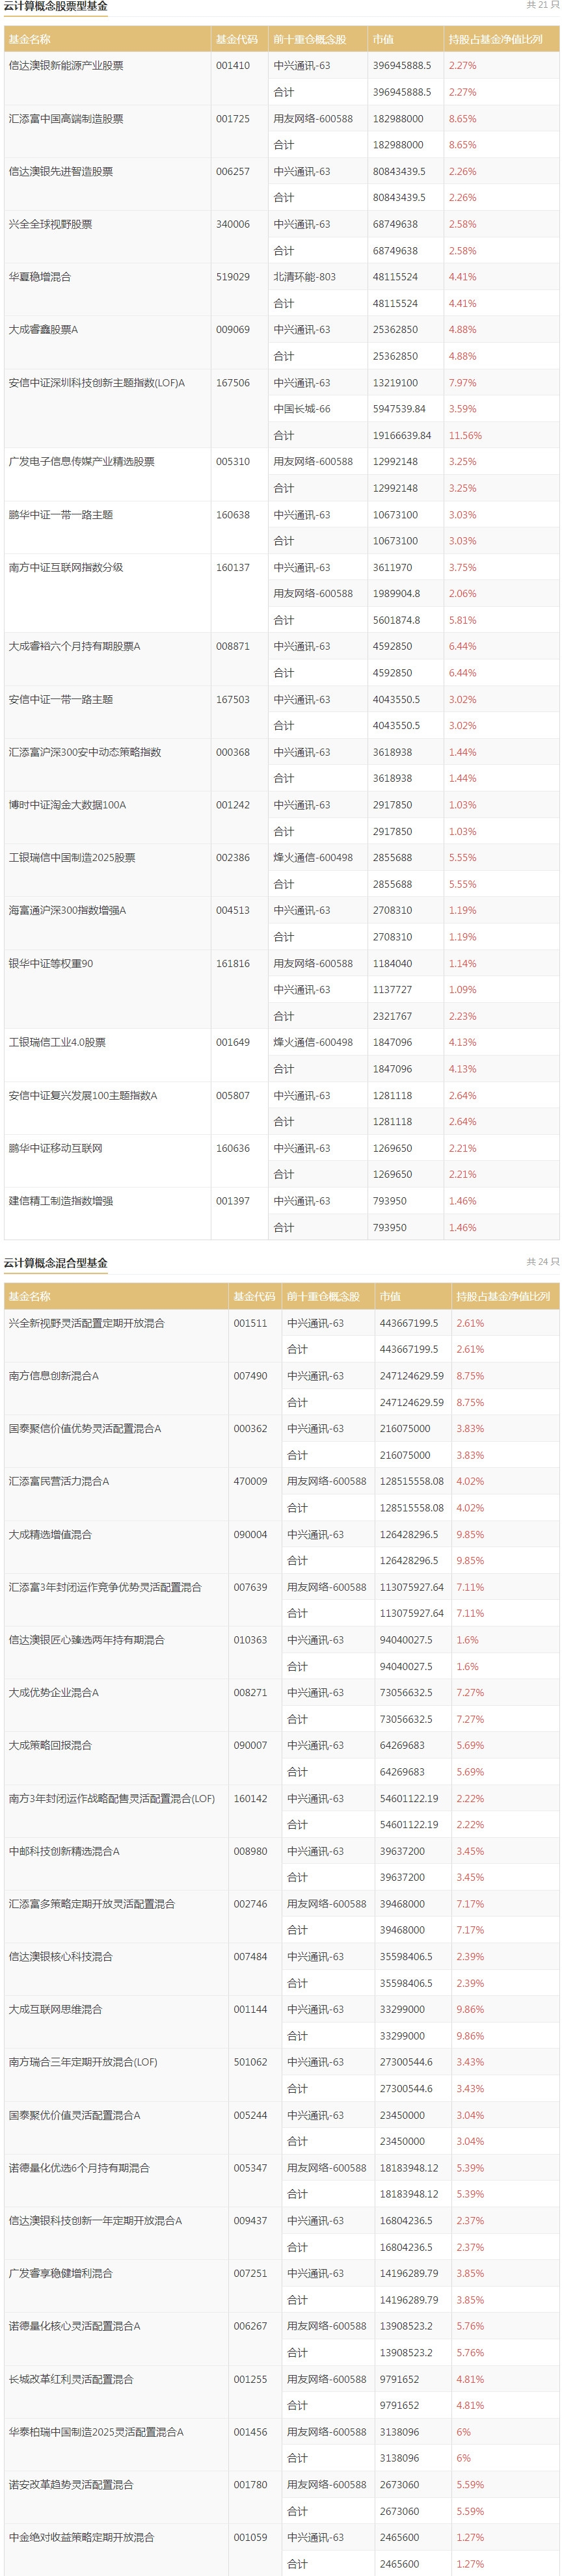Screen dimensions: 562x2576
Task: Select 长城改革红利灵活配置混合 fund name
Action: pyautogui.click(x=71, y=2379)
